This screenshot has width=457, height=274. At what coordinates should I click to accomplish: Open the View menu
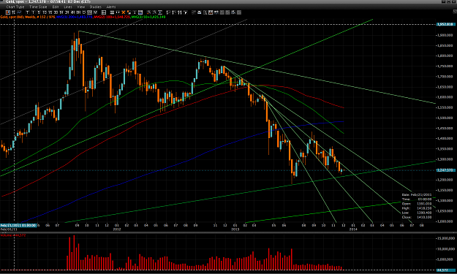(x=80, y=7)
